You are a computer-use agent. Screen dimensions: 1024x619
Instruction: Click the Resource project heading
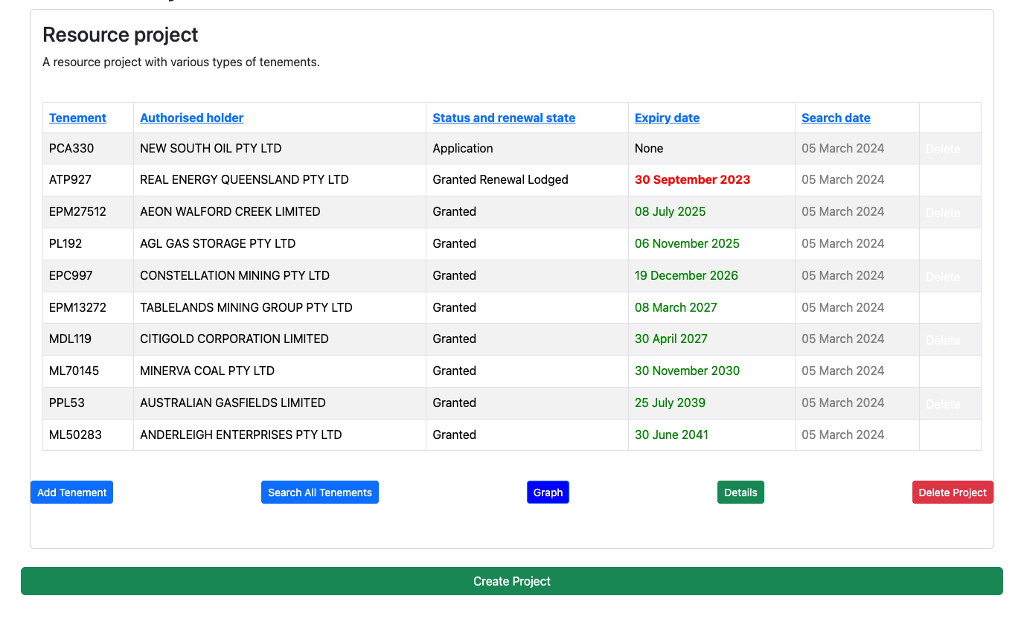coord(121,34)
